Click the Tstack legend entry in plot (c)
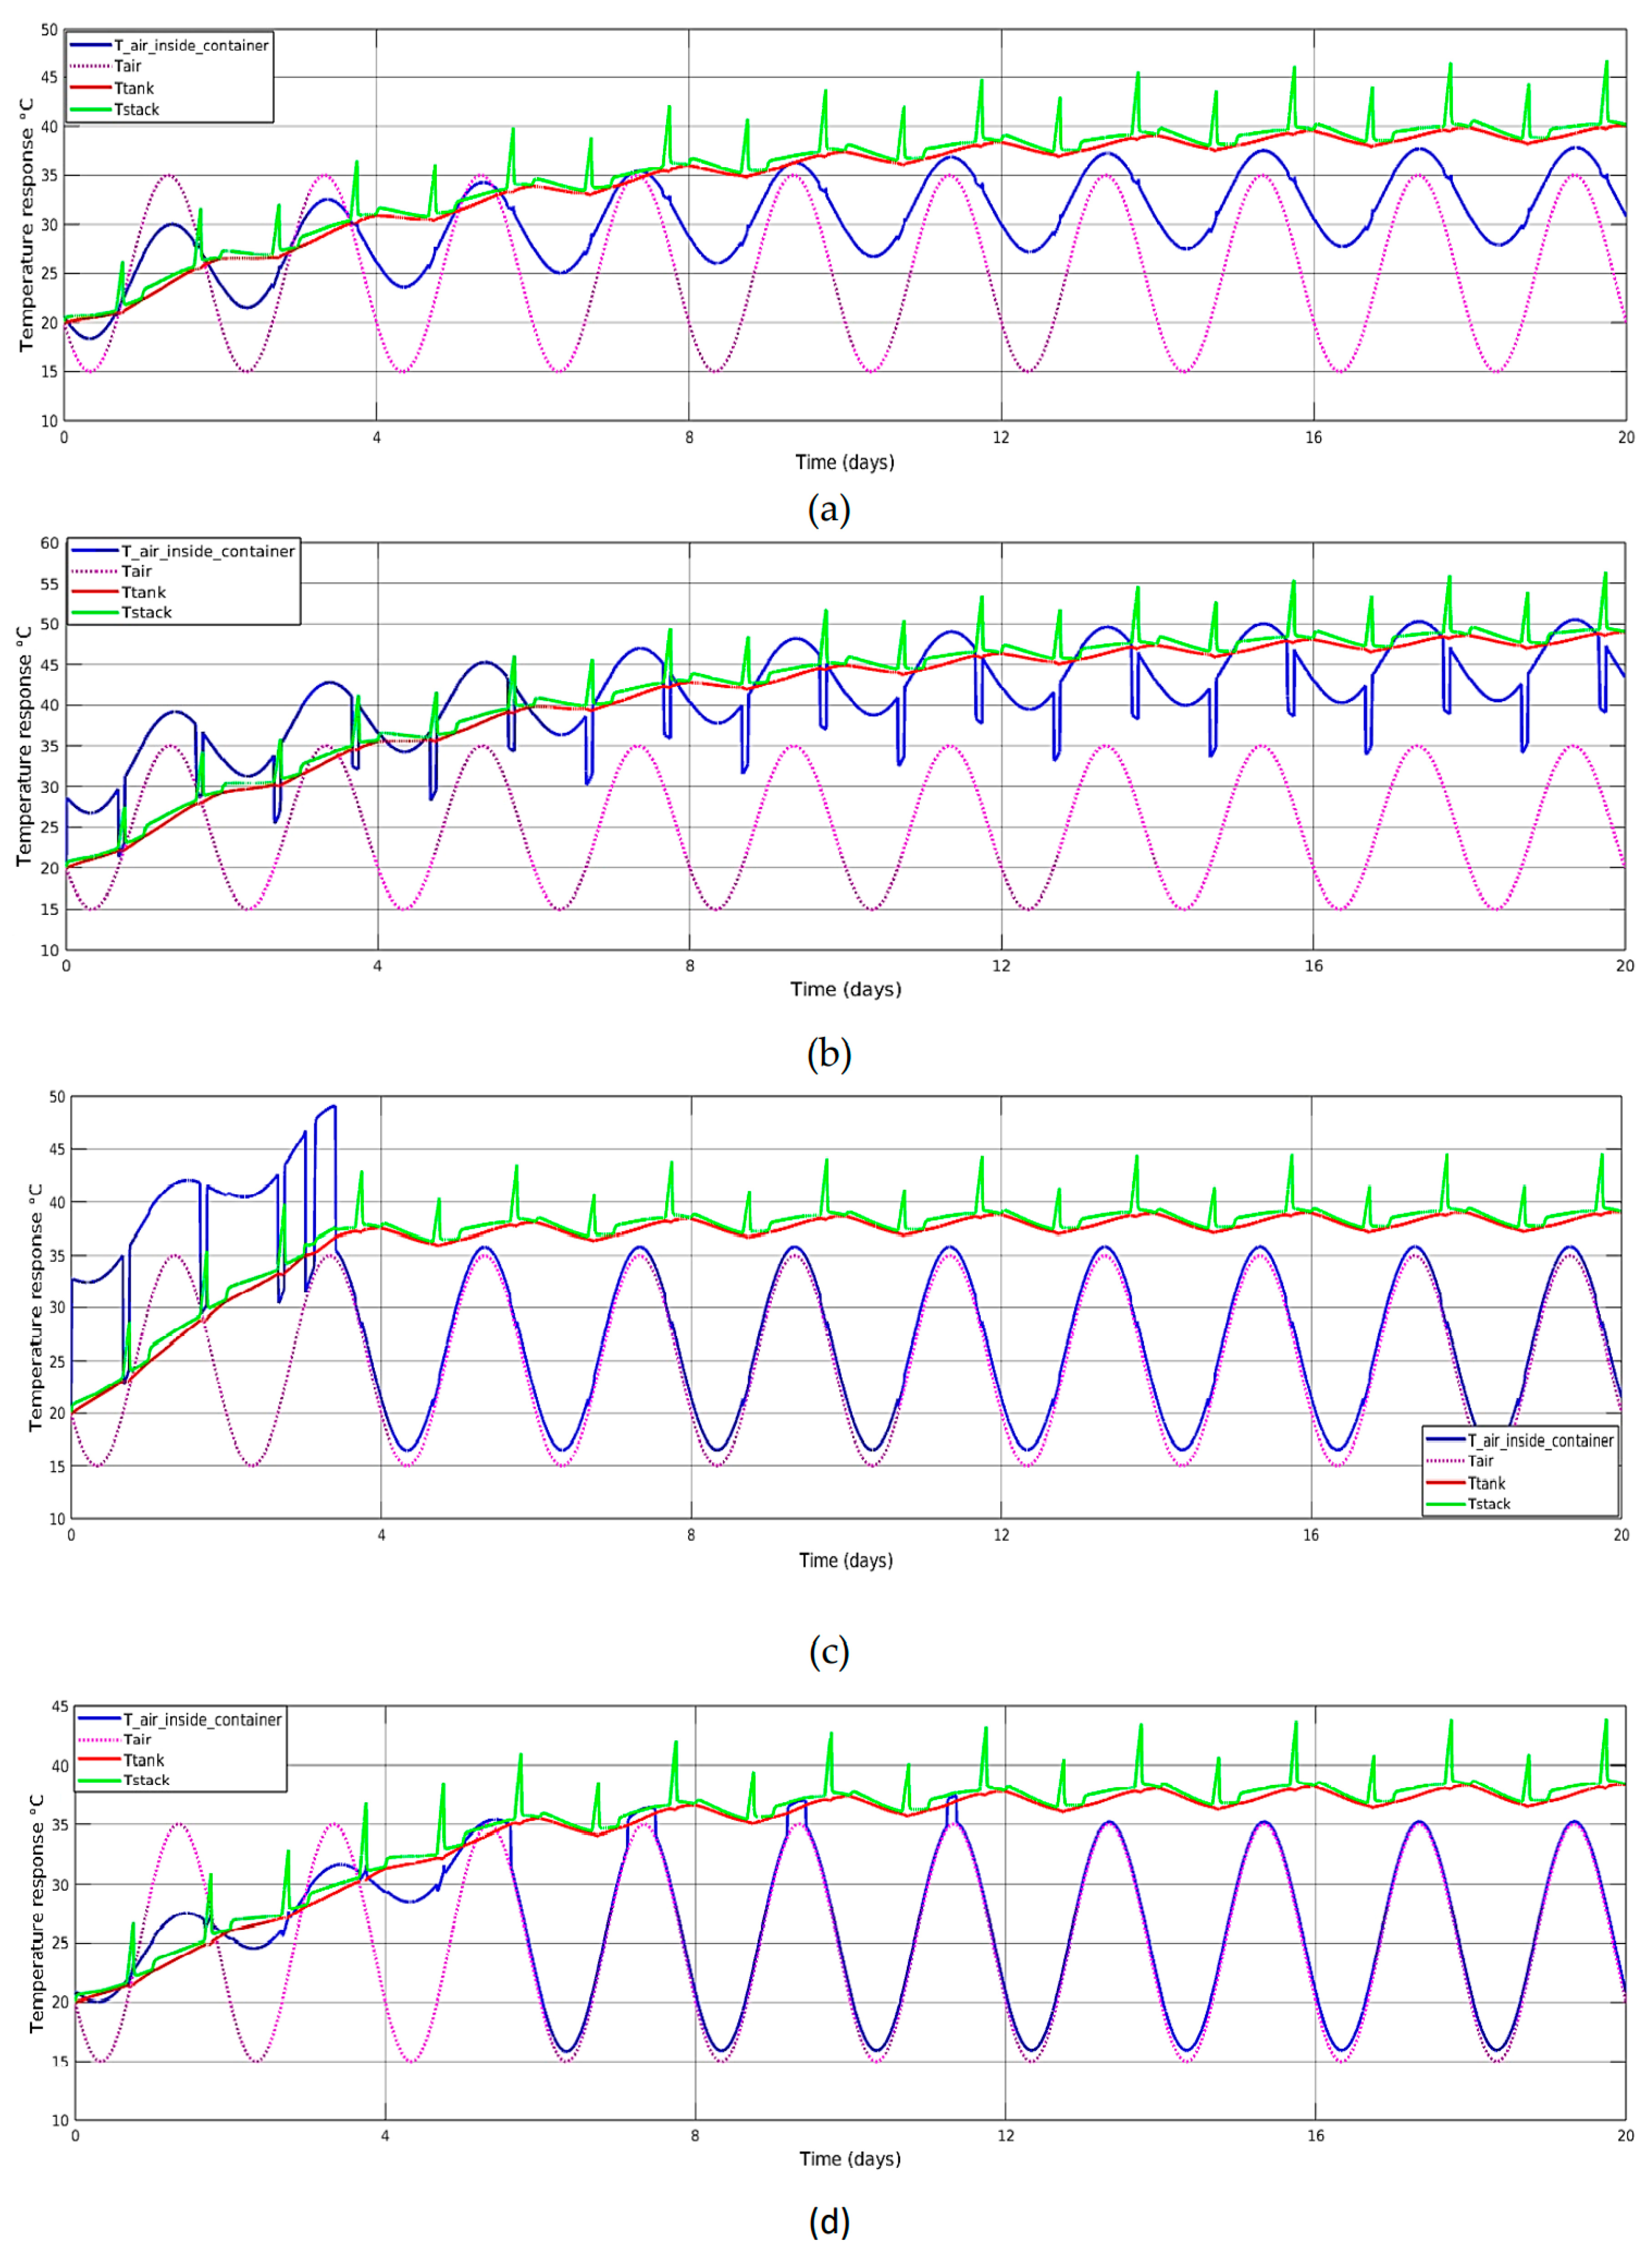 coord(1488,1504)
